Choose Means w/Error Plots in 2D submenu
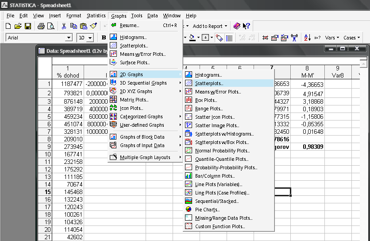370x241 pixels. (229, 92)
